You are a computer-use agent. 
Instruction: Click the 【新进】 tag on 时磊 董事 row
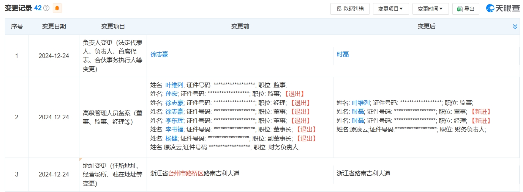[480, 111]
